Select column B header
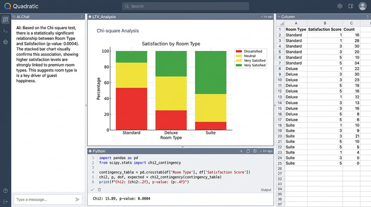 pos(325,23)
